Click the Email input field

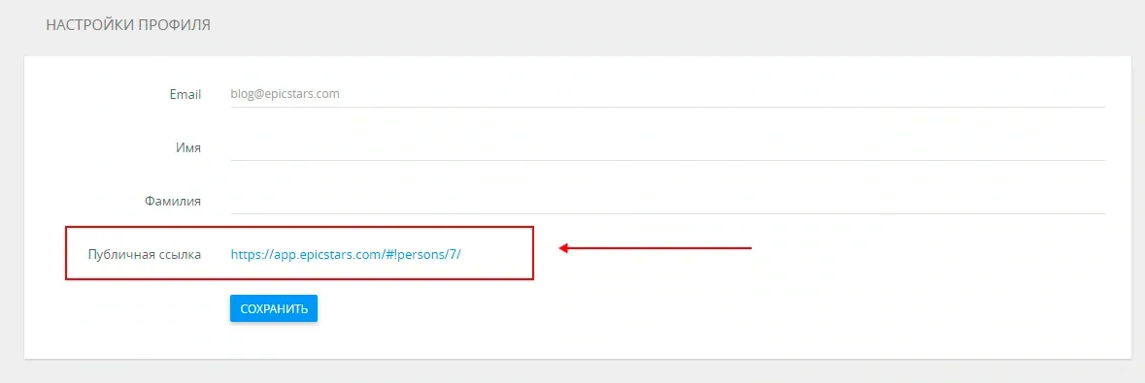pyautogui.click(x=667, y=94)
